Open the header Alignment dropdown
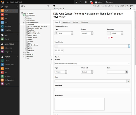This screenshot has height=115, width=136. pos(87,72)
